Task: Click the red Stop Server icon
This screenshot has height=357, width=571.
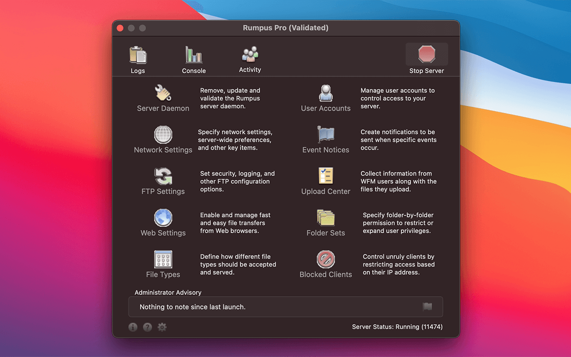Action: coord(427,54)
